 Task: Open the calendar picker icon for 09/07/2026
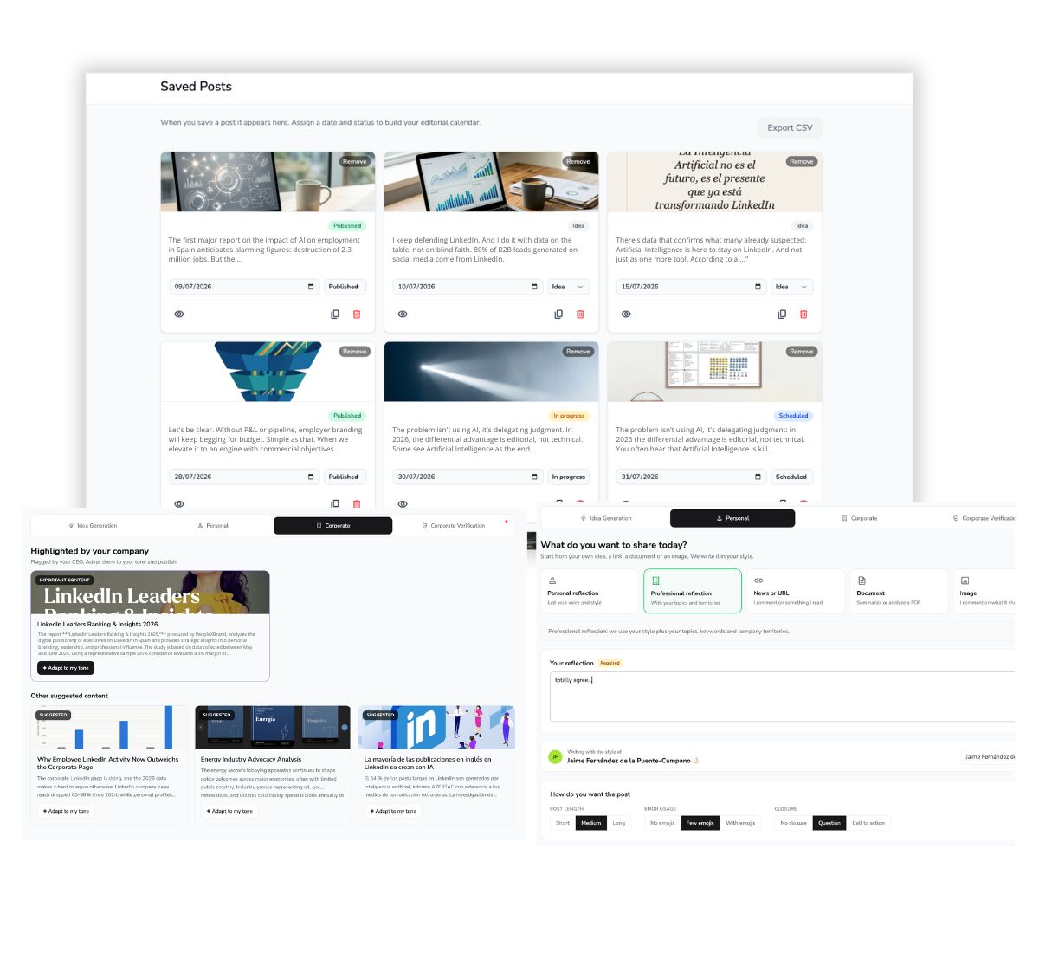click(x=311, y=287)
